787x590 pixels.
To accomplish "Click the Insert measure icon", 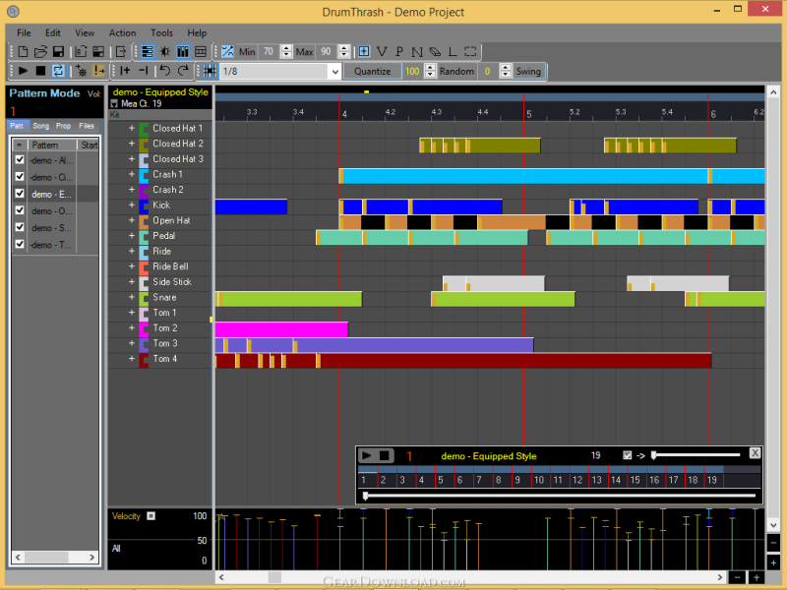I will (x=125, y=71).
